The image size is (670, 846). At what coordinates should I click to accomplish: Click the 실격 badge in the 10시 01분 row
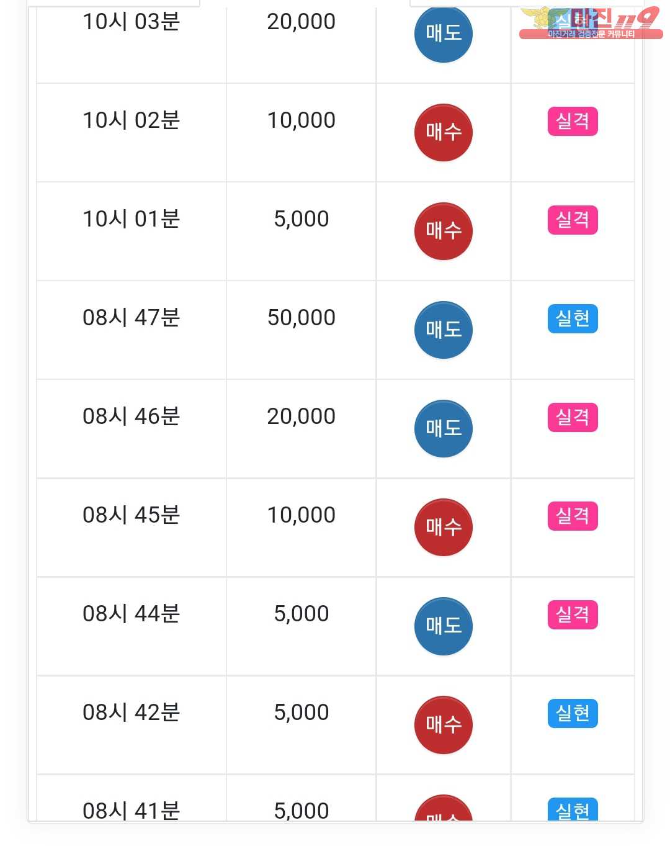point(573,220)
